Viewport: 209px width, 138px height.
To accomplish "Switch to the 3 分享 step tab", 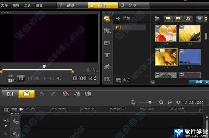I will 134,5.
